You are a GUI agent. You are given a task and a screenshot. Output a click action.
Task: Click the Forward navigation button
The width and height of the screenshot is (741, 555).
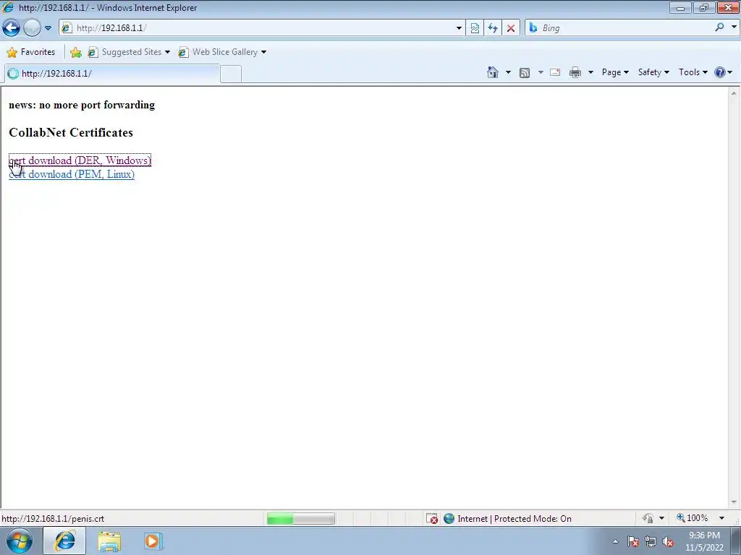pos(32,28)
